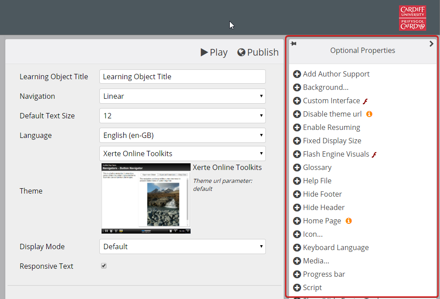Open the Display Mode dropdown
Screen dimensions: 440x299
coord(183,246)
